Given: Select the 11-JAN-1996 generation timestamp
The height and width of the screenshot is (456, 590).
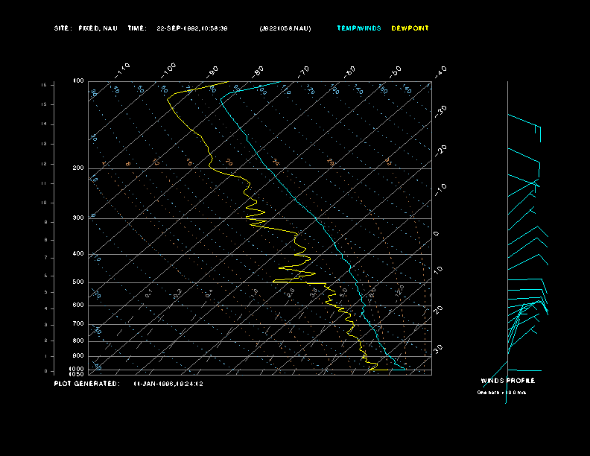Looking at the screenshot, I should [x=168, y=384].
